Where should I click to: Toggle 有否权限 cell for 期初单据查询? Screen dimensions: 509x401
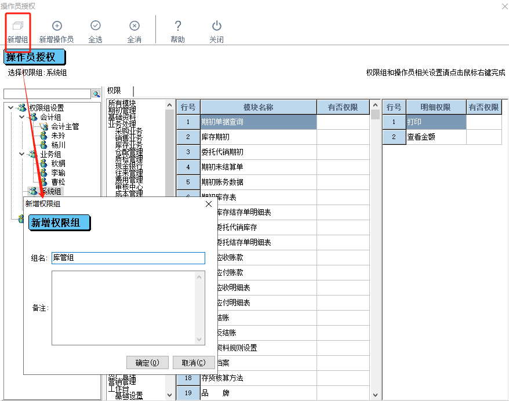(x=343, y=122)
